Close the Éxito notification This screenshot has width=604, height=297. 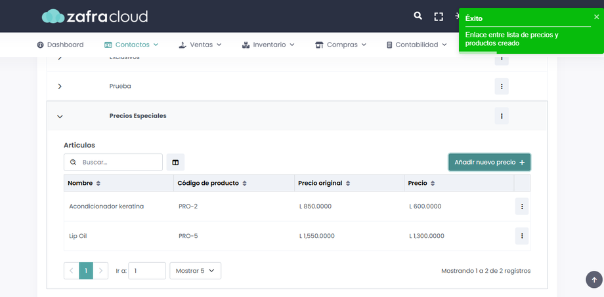pyautogui.click(x=596, y=17)
